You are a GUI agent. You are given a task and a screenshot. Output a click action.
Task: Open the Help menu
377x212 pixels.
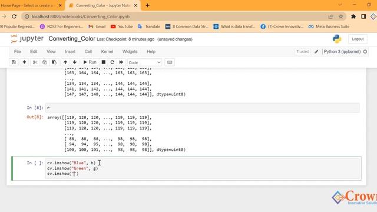[151, 52]
